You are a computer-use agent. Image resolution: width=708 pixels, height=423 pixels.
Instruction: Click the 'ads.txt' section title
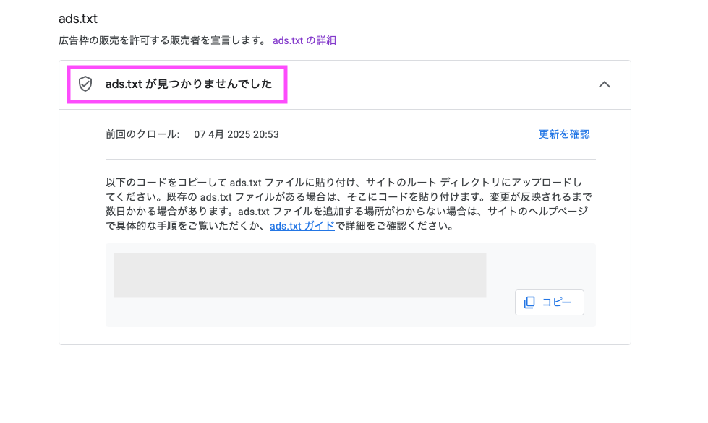(x=78, y=19)
